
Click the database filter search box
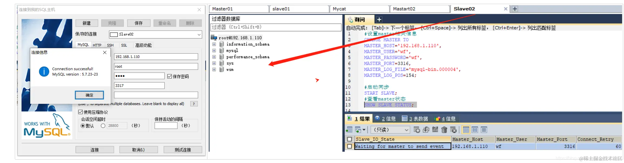[x=276, y=27]
